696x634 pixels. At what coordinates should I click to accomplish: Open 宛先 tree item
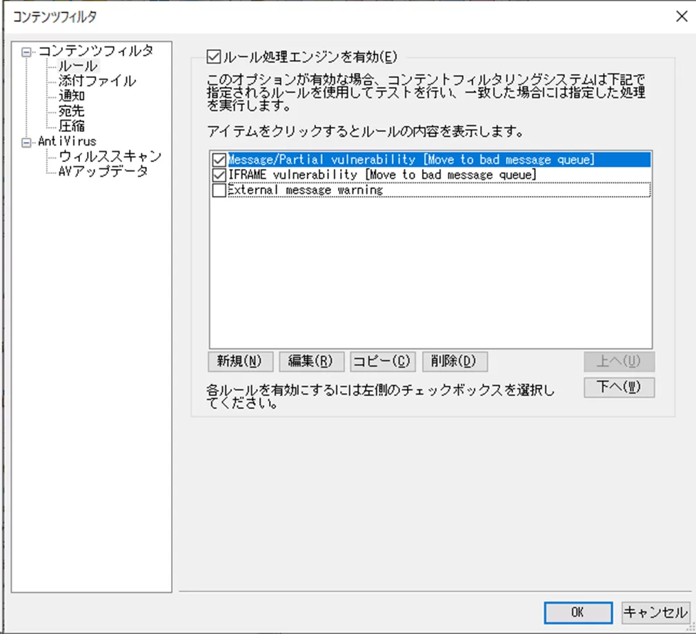pos(71,111)
